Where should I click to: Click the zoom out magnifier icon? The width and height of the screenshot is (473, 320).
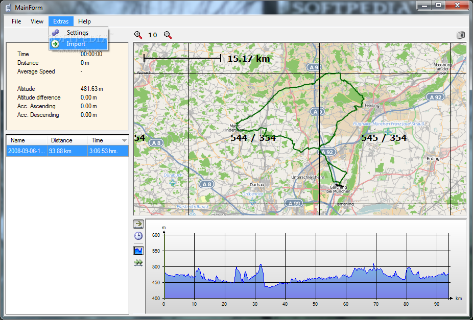[168, 35]
